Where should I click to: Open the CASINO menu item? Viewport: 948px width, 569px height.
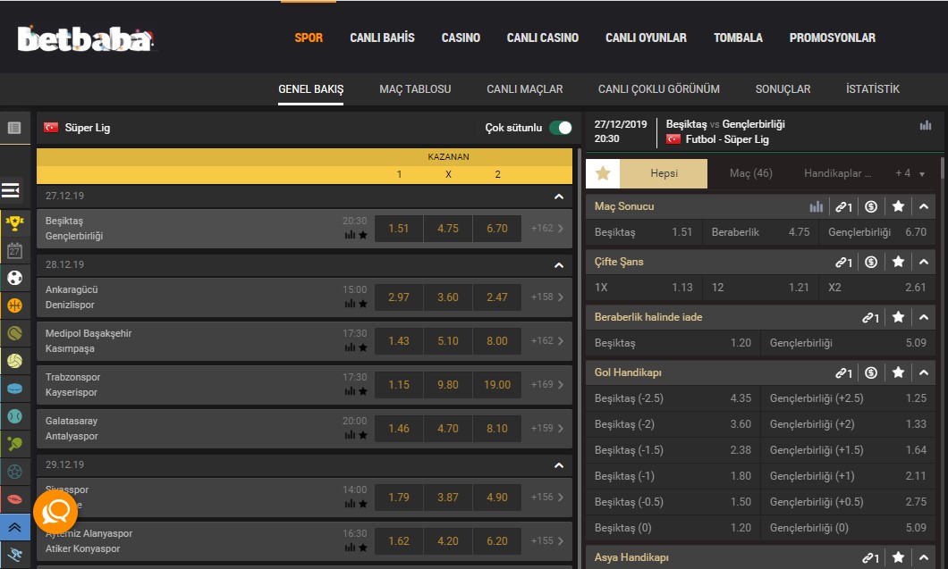tap(461, 38)
